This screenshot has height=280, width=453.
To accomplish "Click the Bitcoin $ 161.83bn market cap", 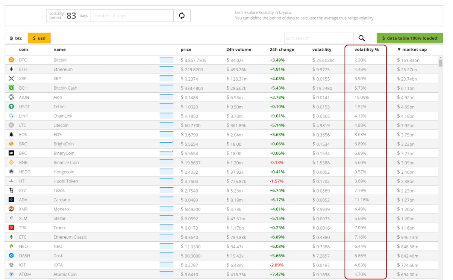I will click(409, 60).
